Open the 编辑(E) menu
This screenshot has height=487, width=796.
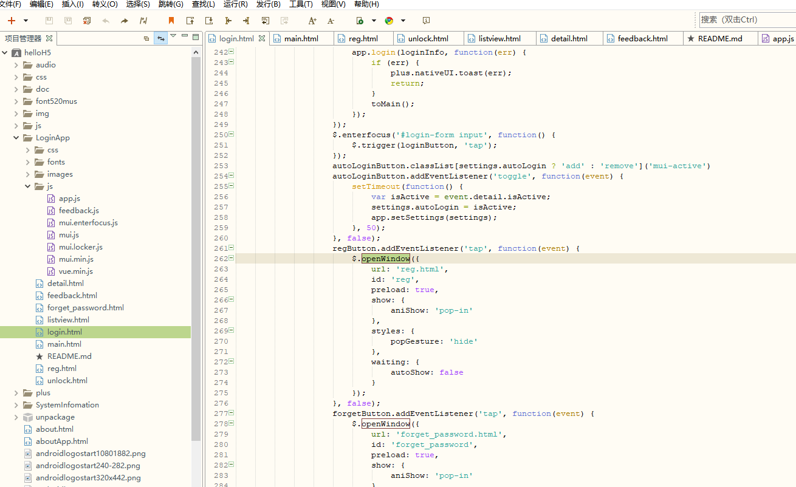41,4
